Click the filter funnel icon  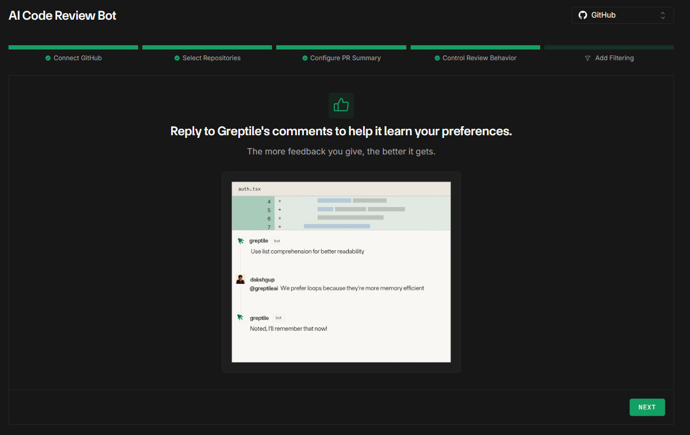pyautogui.click(x=588, y=58)
